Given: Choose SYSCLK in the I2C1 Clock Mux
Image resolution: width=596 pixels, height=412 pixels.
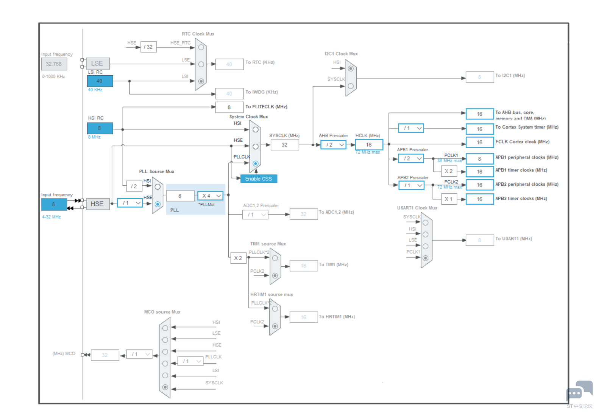Looking at the screenshot, I should tap(351, 86).
